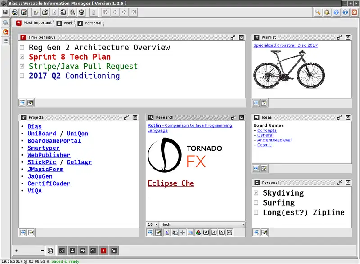Viewport: 360px width, 264px height.
Task: Open the Personal tab
Action: tap(90, 23)
